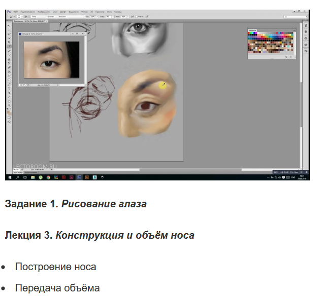
Task: Click the 34.27% zoom field at bottom left
Action: [16, 170]
